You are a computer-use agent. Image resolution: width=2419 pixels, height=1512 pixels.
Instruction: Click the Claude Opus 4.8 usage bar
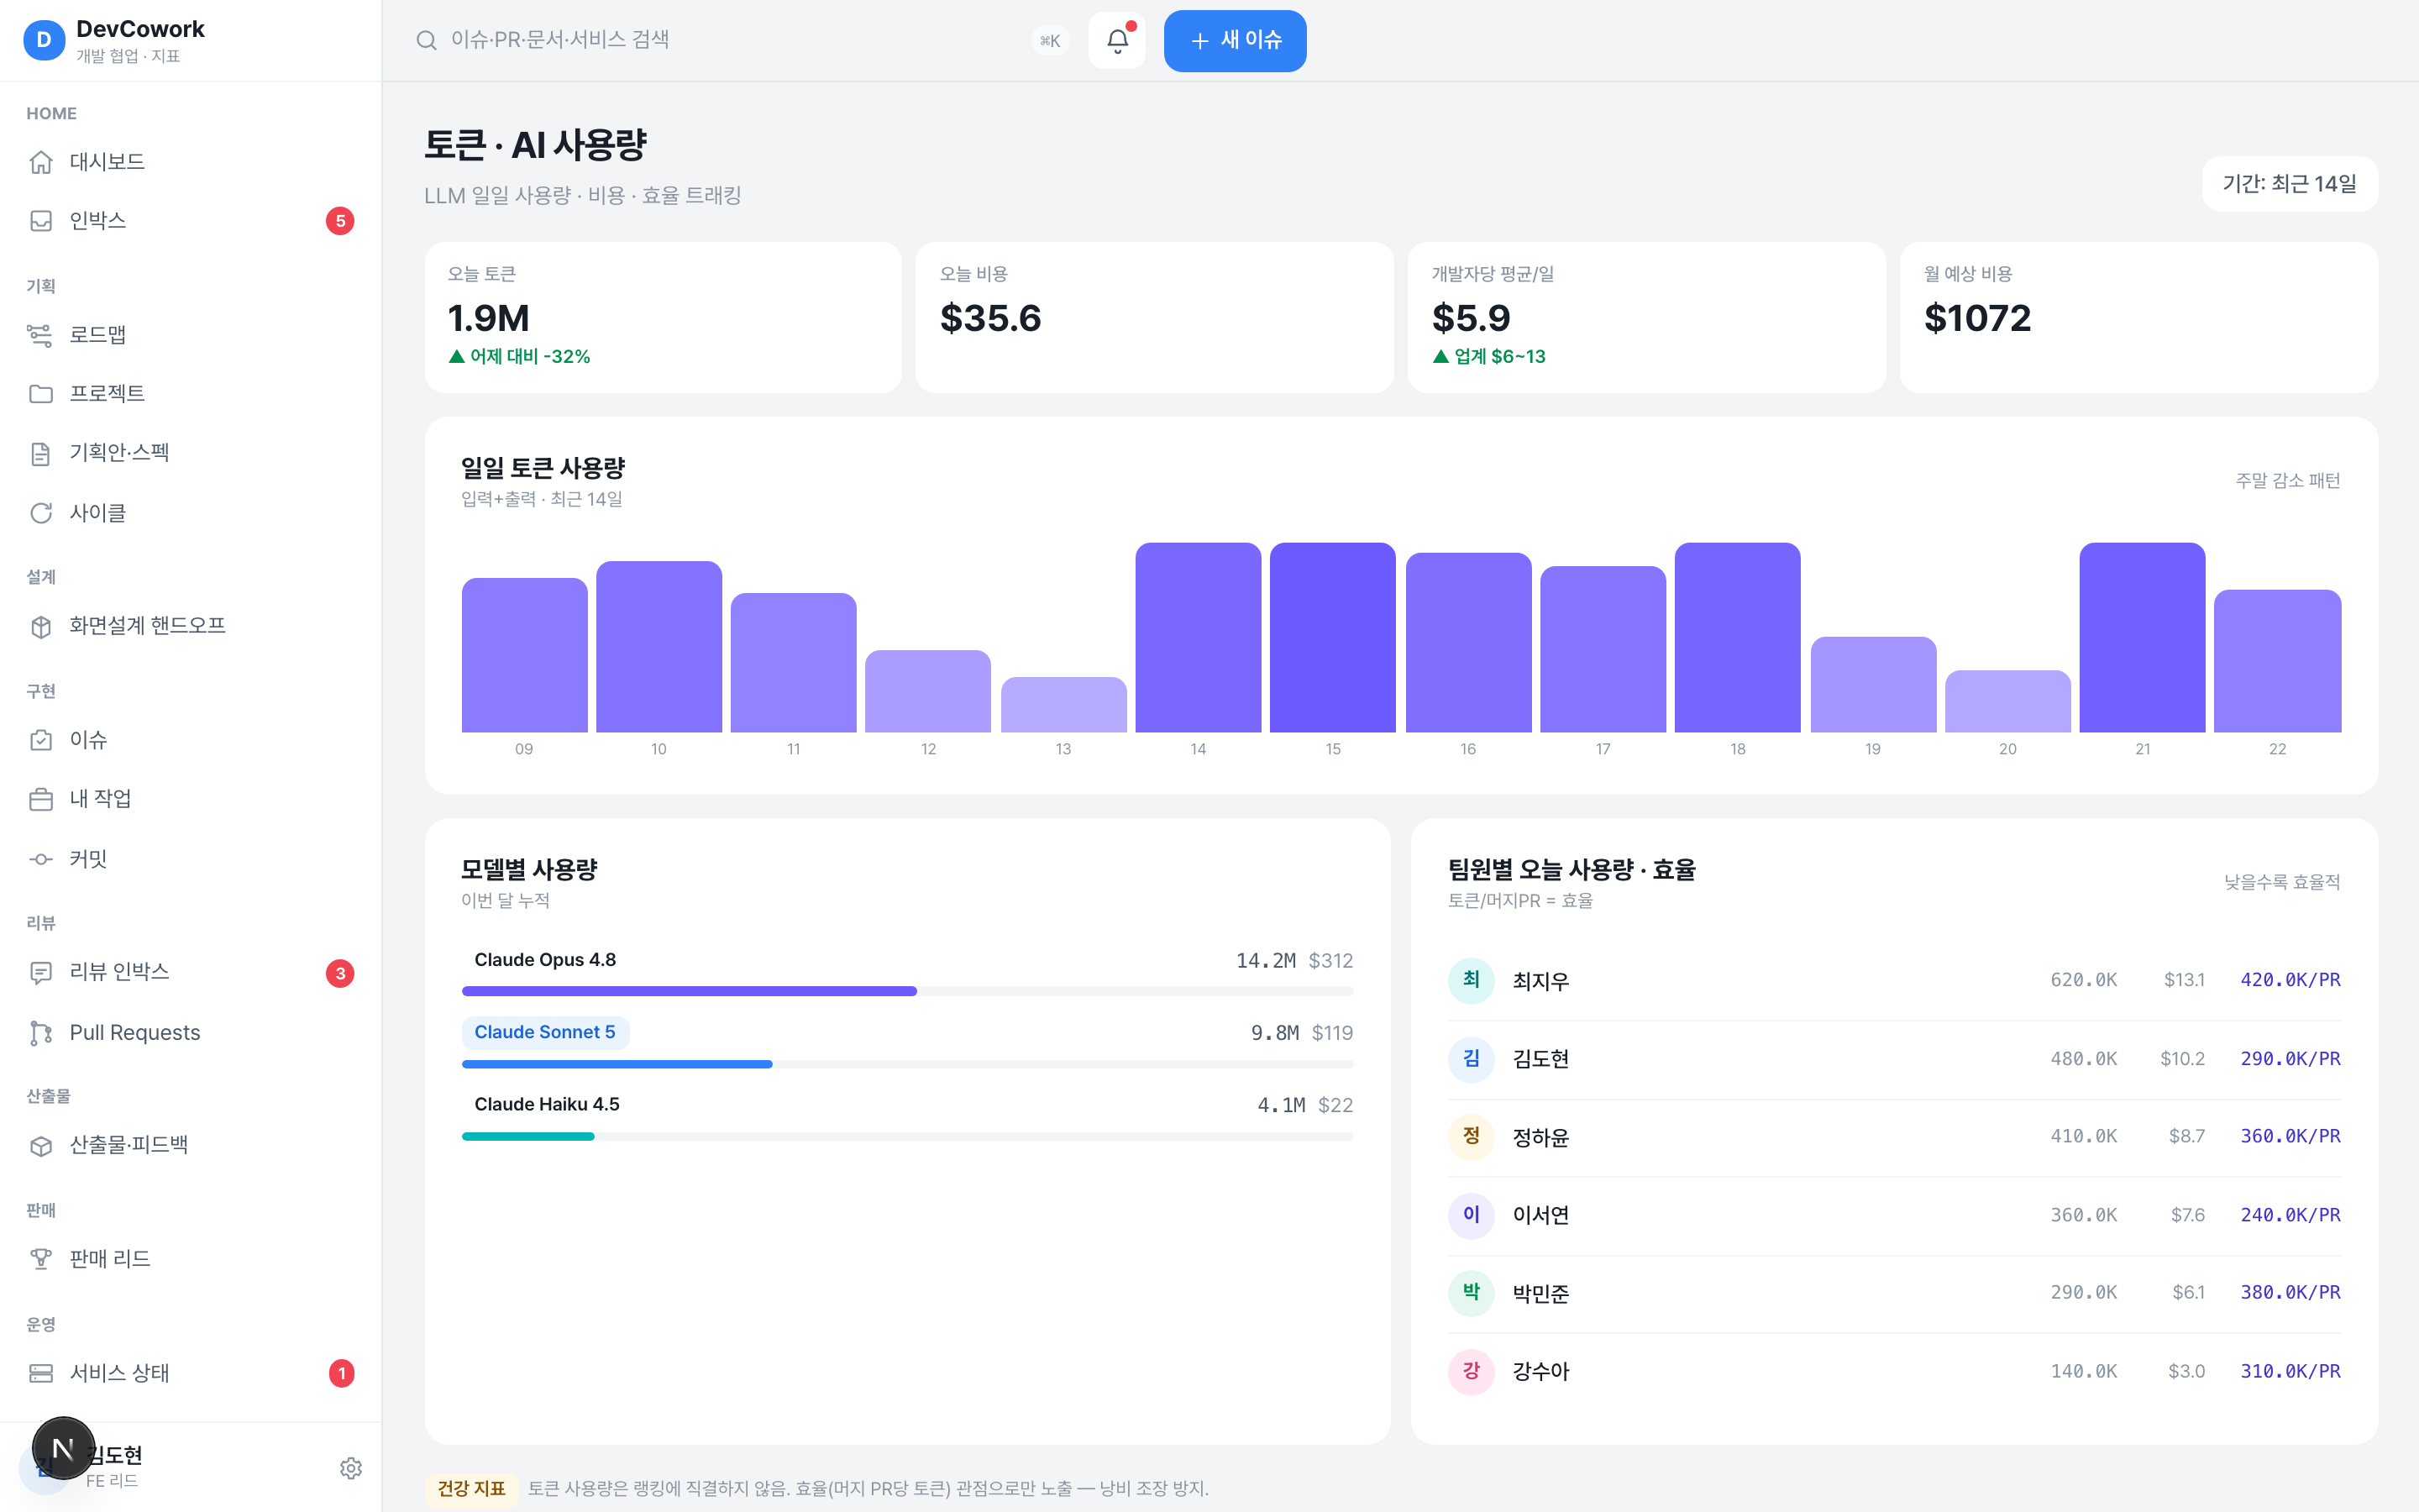click(x=908, y=991)
